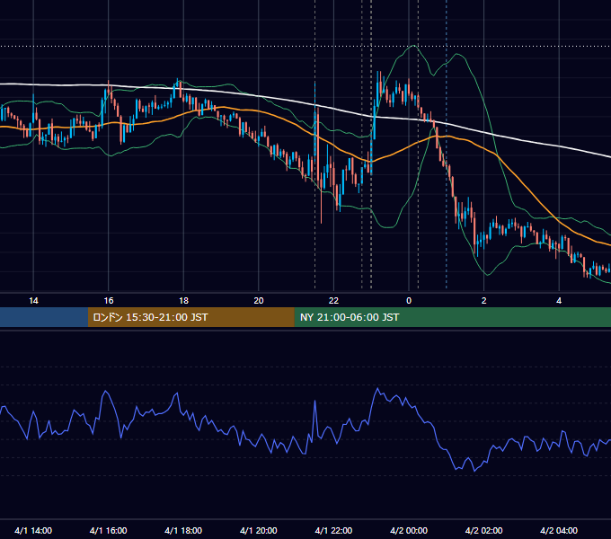
Task: Click the 4/1 20:00 date label
Action: tap(259, 530)
